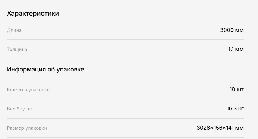Click the 18 шт quantity value
This screenshot has height=139, width=258.
pos(236,89)
